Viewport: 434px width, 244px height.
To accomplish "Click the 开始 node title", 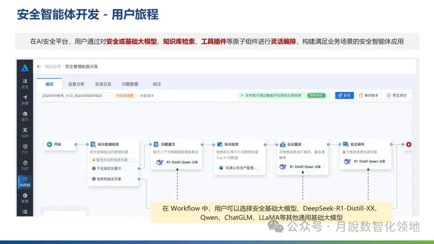I will [x=57, y=144].
